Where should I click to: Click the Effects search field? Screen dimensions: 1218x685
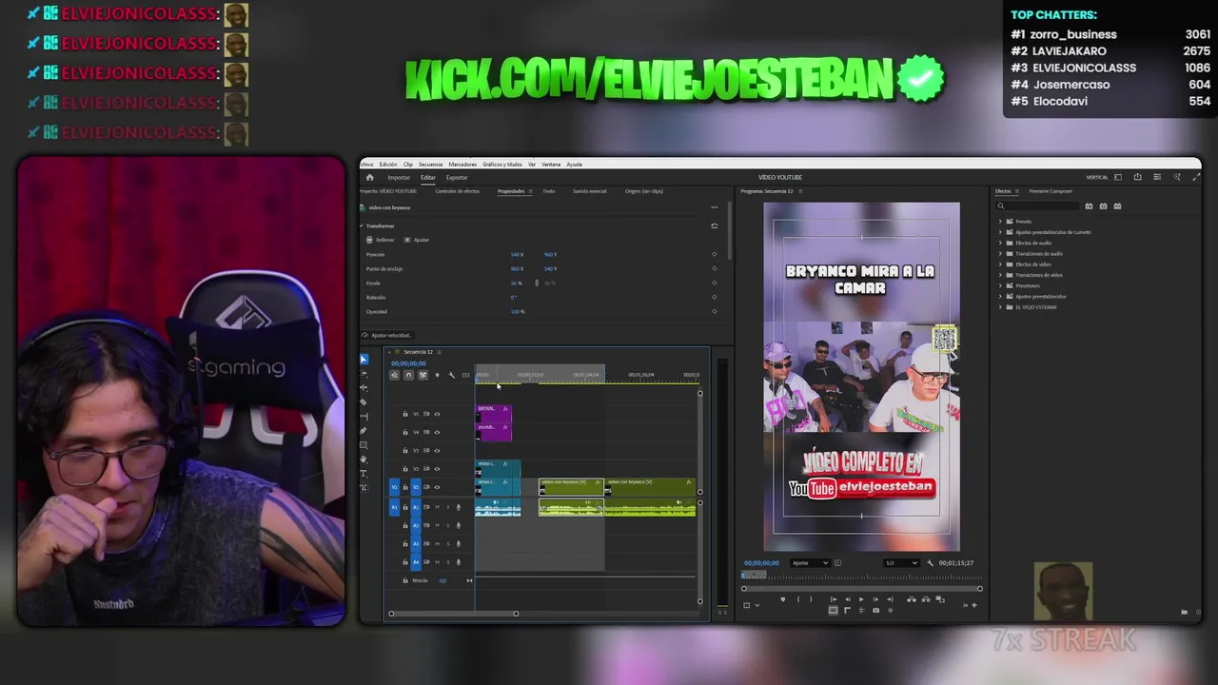coord(1037,206)
